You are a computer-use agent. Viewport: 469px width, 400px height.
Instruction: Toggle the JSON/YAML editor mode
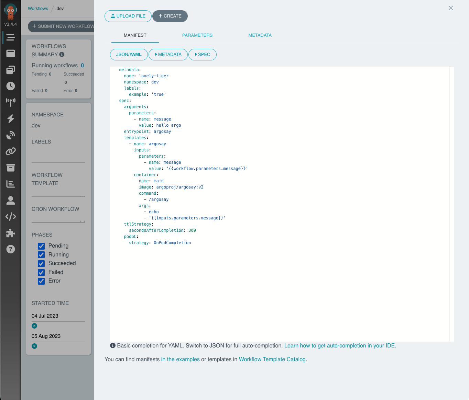point(129,54)
